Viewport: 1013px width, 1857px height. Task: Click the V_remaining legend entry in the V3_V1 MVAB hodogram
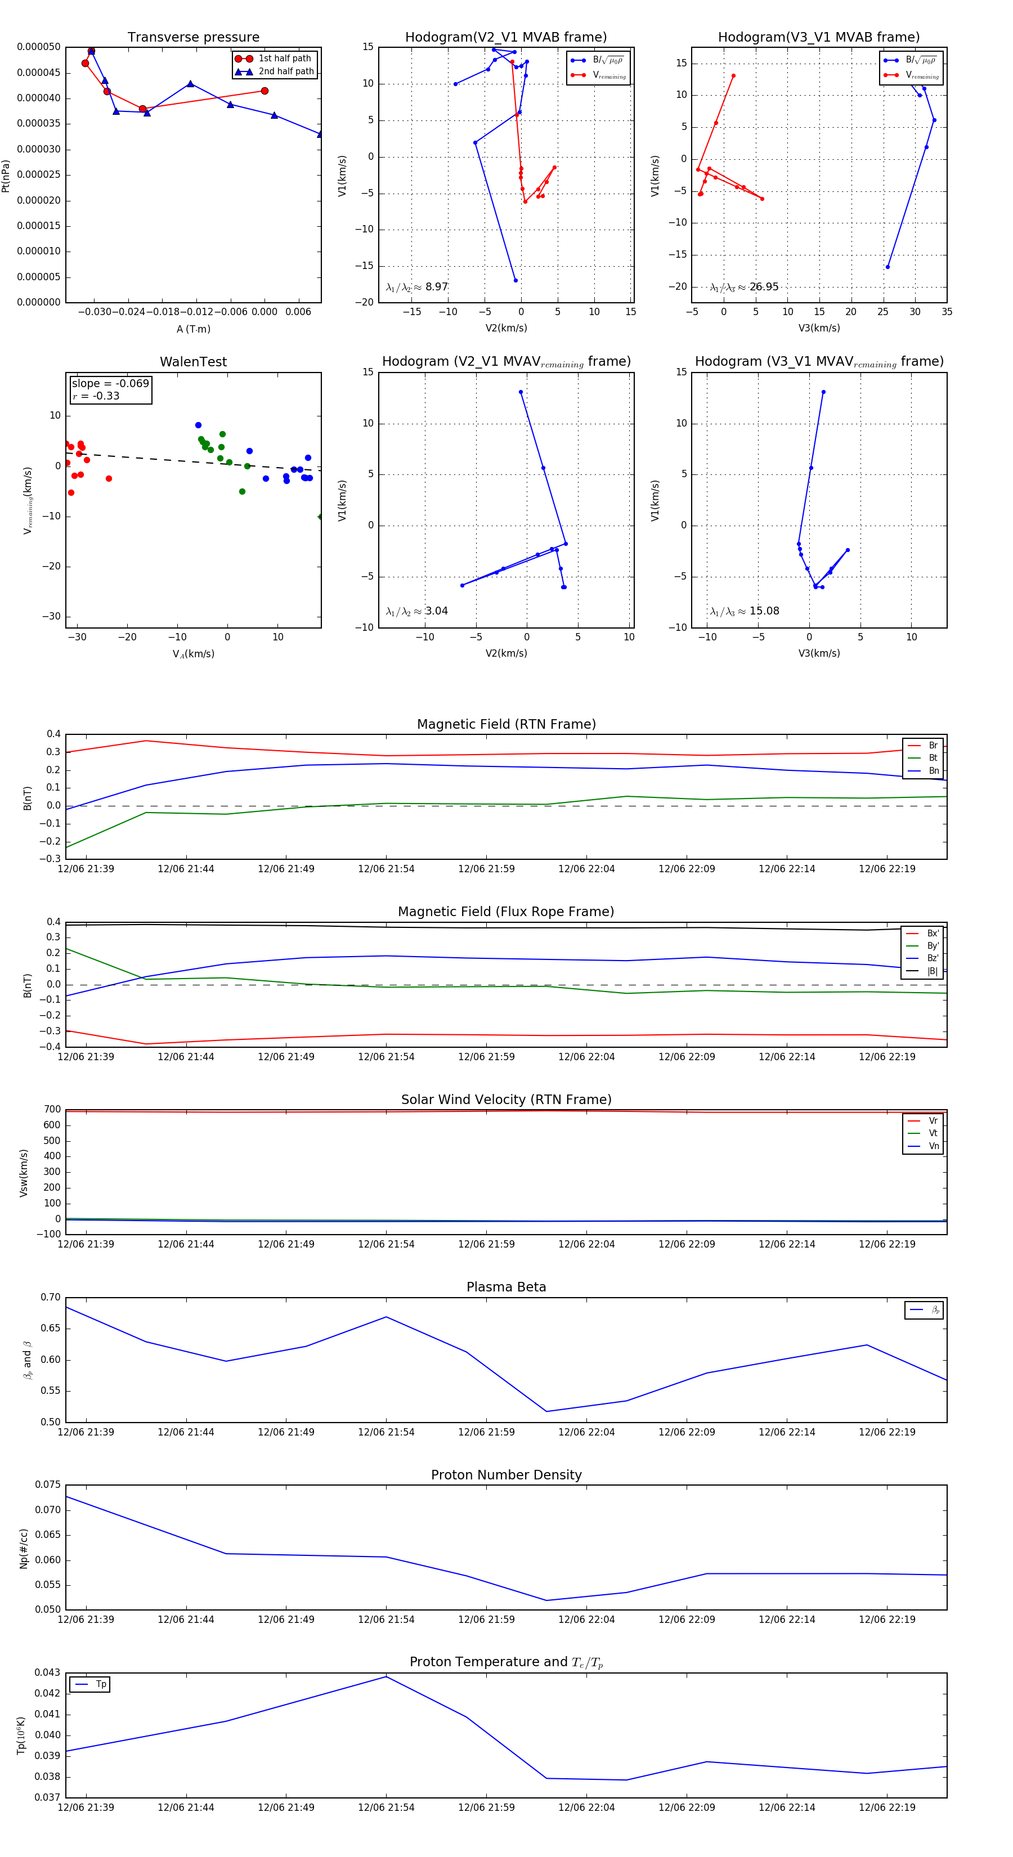(x=911, y=75)
